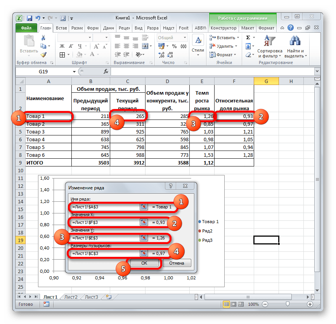
Task: Align text to the right
Action: pyautogui.click(x=135, y=46)
